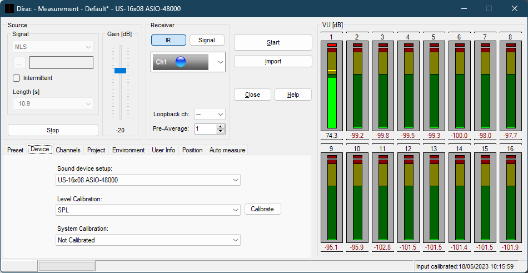Click the -95.1 reading under channel 9
The width and height of the screenshot is (528, 273).
[x=332, y=247]
